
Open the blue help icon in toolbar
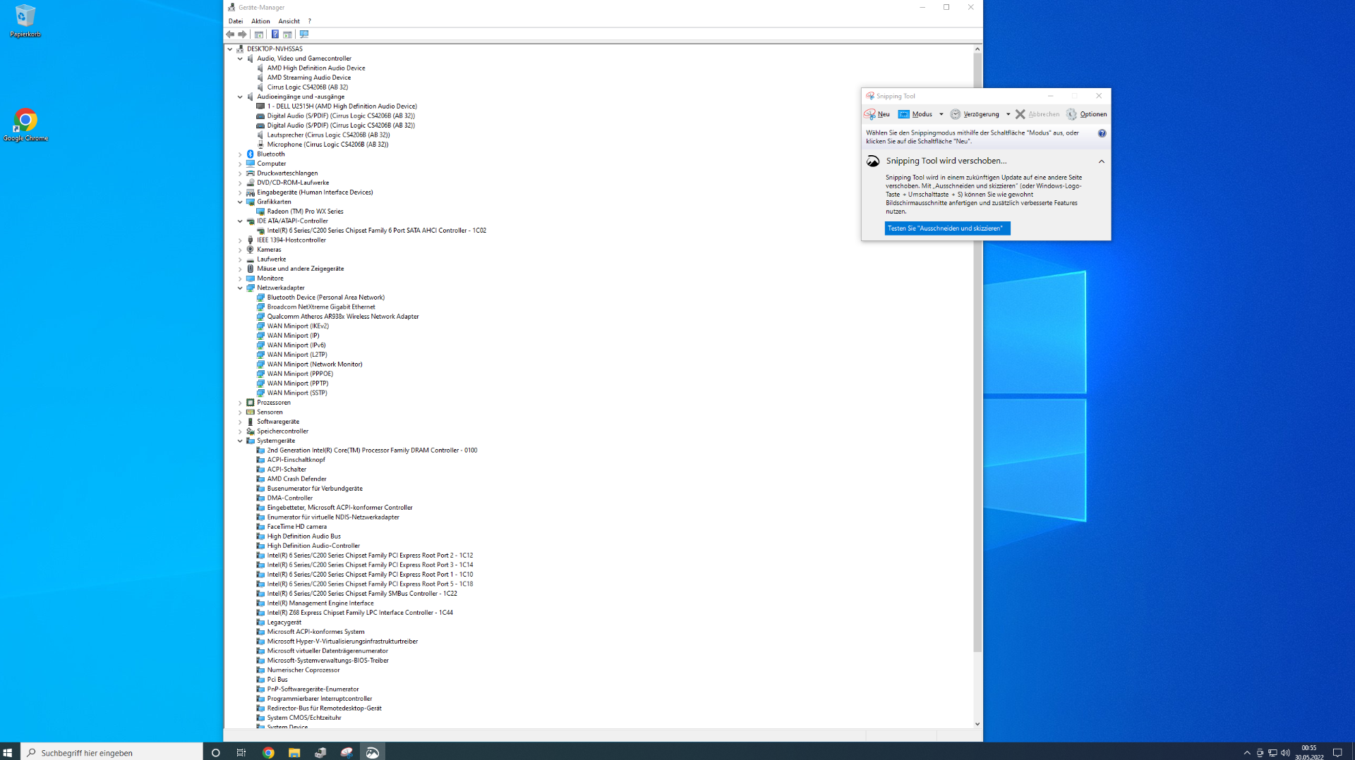click(275, 35)
